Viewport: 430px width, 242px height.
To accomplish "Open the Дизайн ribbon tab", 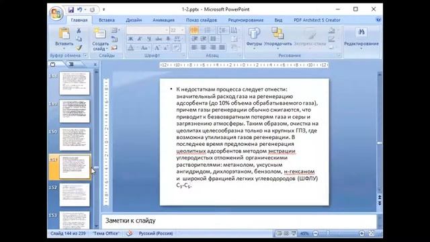I will tap(134, 20).
